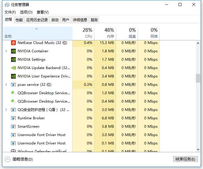Open the 查看(V) menu

(42, 12)
